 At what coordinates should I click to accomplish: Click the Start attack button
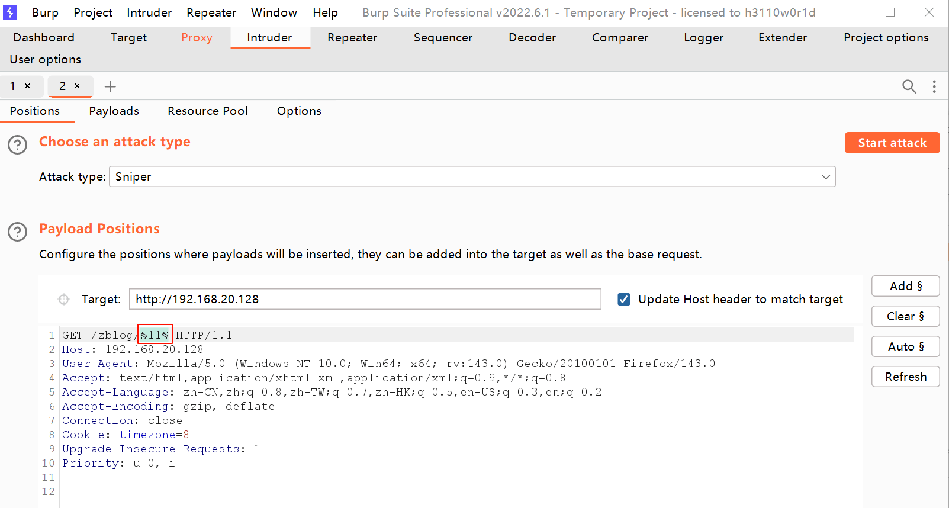892,143
